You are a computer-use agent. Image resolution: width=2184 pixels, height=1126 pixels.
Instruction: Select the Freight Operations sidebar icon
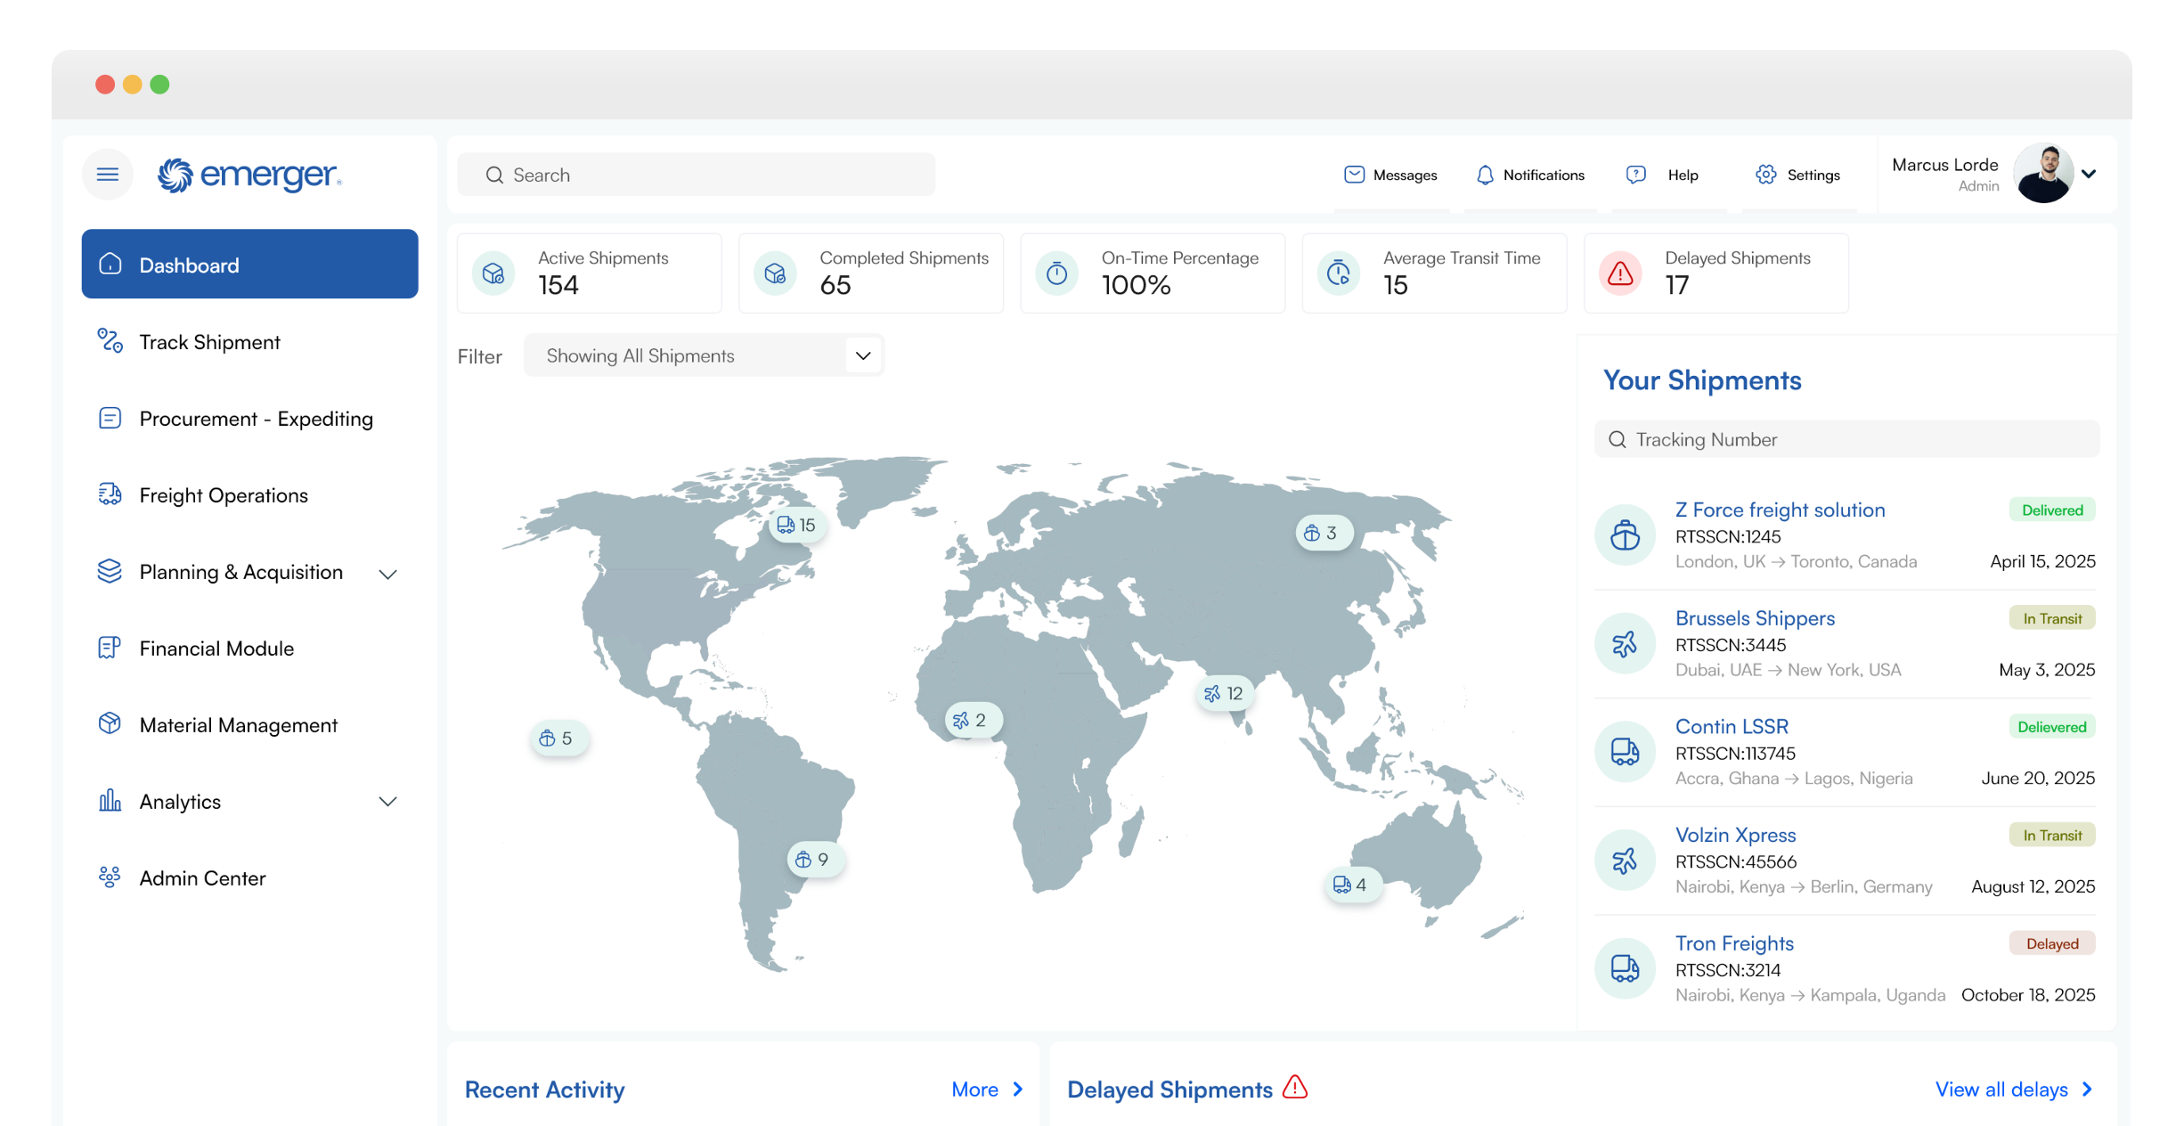[110, 494]
